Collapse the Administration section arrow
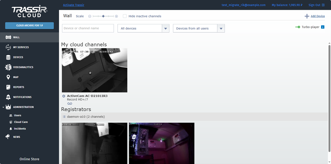The image size is (331, 164). (3, 107)
